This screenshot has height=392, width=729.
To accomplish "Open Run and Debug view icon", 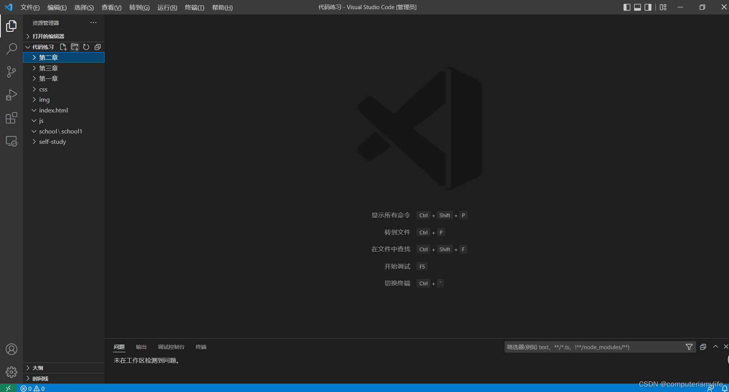I will [x=11, y=95].
